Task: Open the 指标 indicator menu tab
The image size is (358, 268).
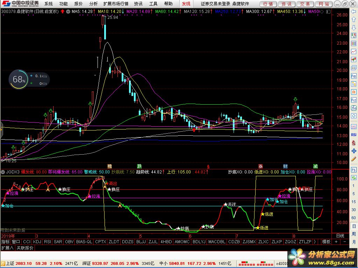Action: click(5, 241)
